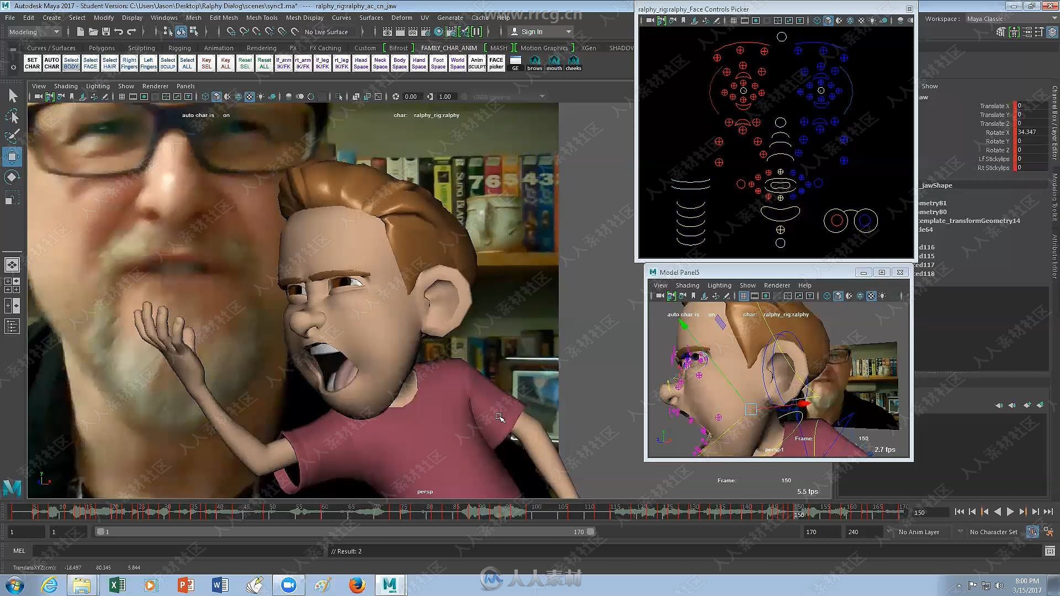1060x596 pixels.
Task: Choose the Paint selection tool
Action: pyautogui.click(x=12, y=136)
